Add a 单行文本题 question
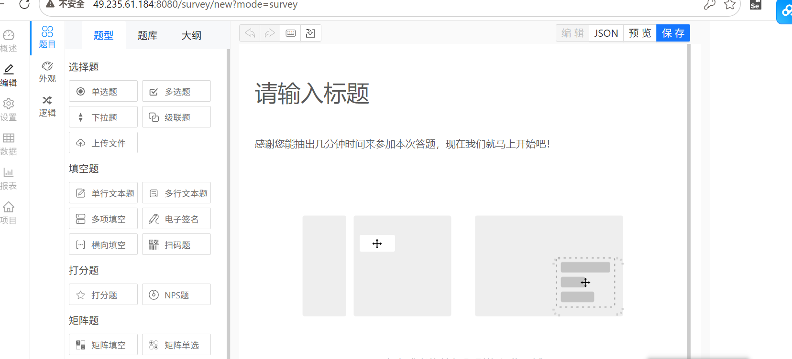This screenshot has width=792, height=359. pyautogui.click(x=103, y=193)
